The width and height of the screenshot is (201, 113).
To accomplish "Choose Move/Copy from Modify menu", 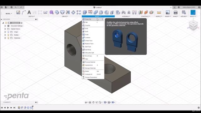I will pos(93,56).
